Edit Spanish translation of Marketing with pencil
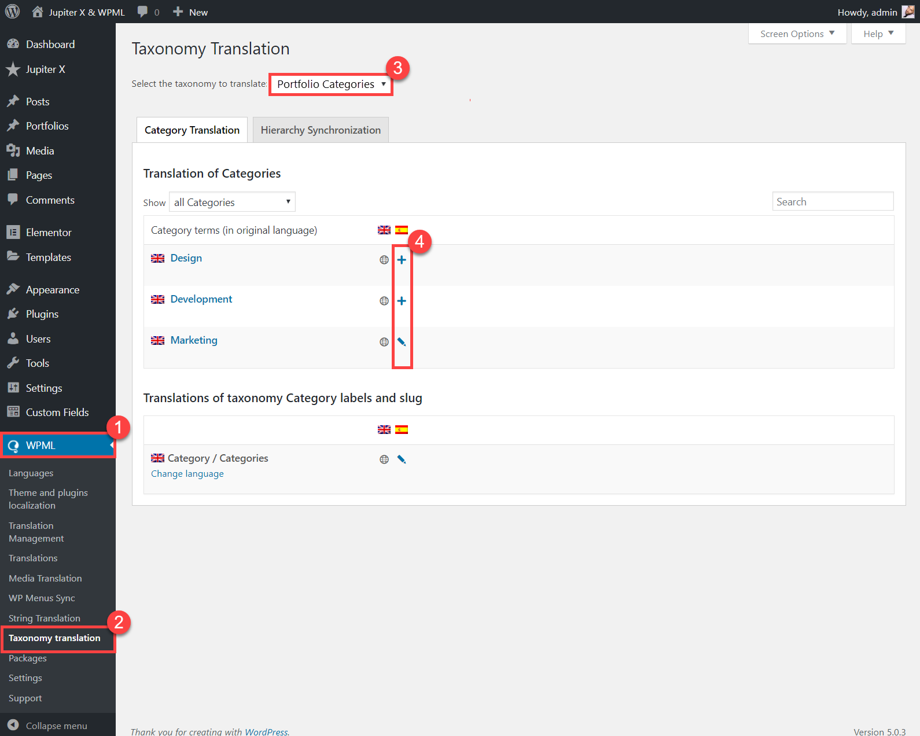Screen dimensions: 920x736 (402, 342)
